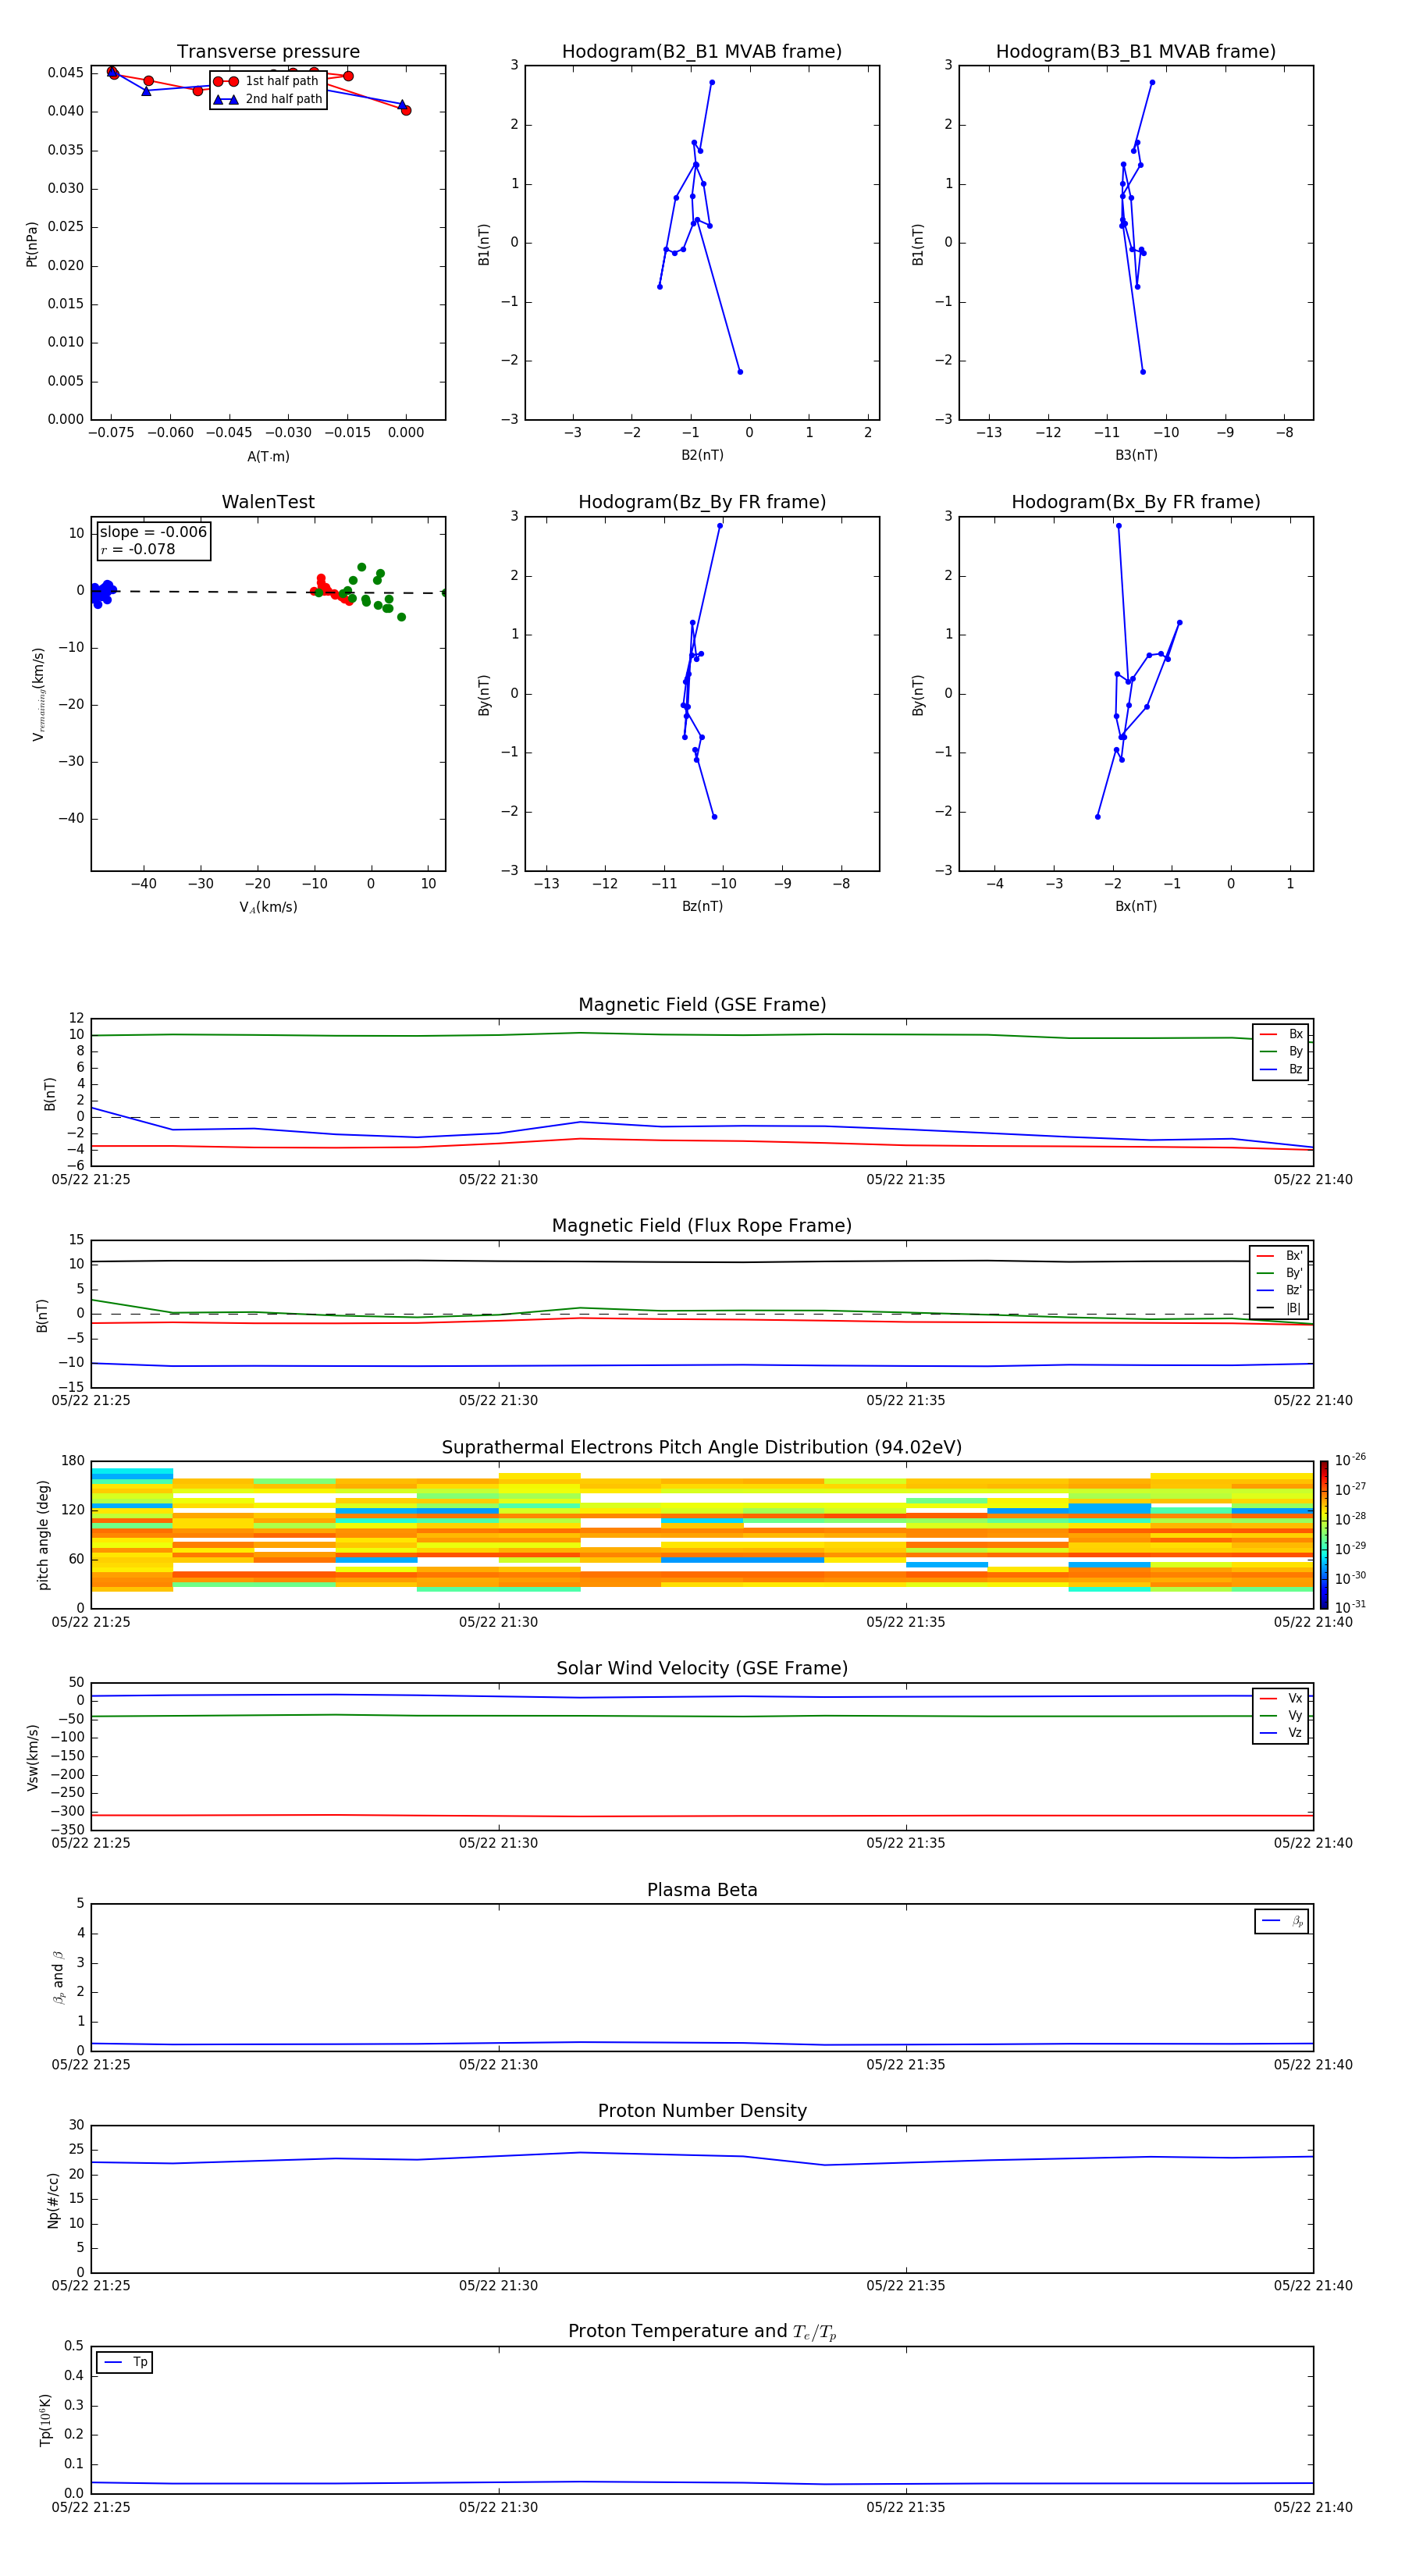Screen dimensions: 1405x2576
Task: Click the lowest point of B2_B1 hodogram
Action: pos(740,372)
